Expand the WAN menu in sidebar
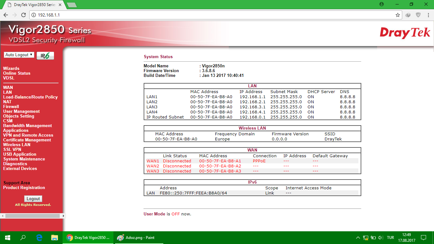This screenshot has width=434, height=244. pyautogui.click(x=8, y=87)
